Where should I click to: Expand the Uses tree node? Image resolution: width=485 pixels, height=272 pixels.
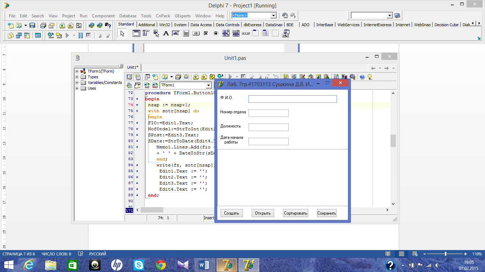coord(77,88)
